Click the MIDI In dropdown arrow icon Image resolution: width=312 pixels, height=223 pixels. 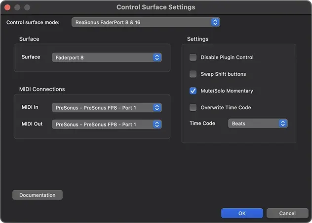coord(157,107)
